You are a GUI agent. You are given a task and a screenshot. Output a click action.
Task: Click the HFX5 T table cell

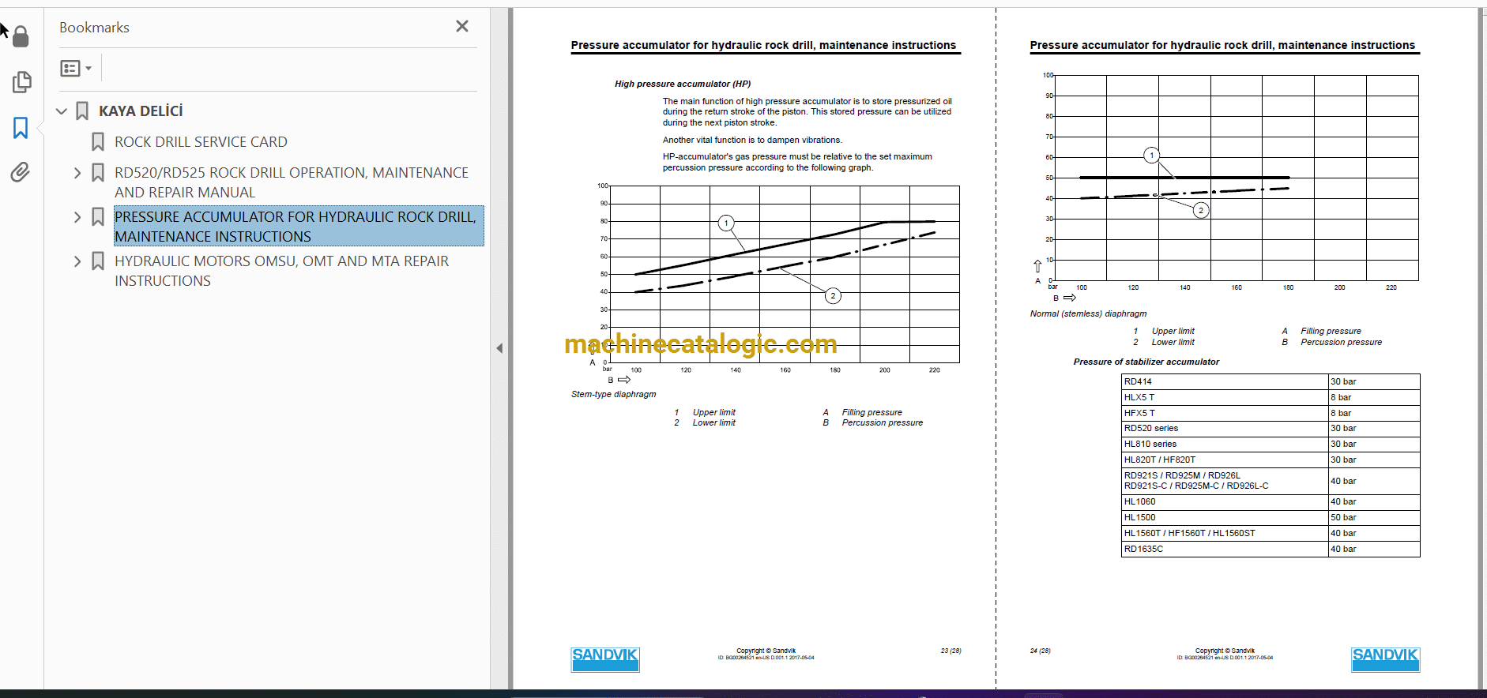click(x=1225, y=413)
